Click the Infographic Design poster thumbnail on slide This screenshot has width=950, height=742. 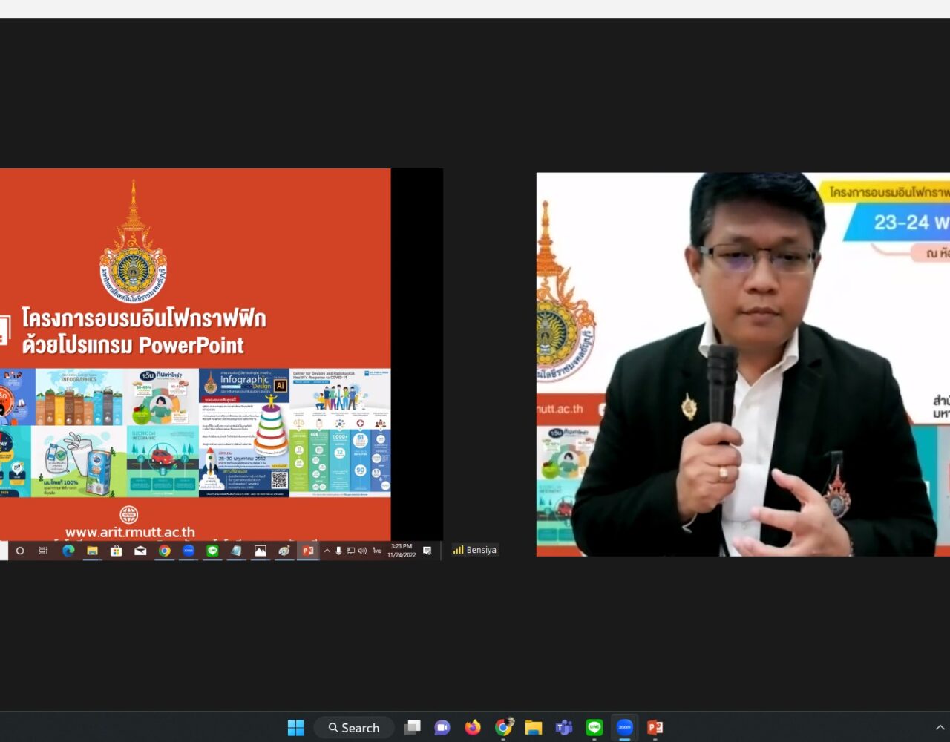point(244,433)
